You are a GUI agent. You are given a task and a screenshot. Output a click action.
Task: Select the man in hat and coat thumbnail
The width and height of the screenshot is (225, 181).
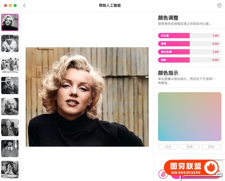(x=10, y=149)
